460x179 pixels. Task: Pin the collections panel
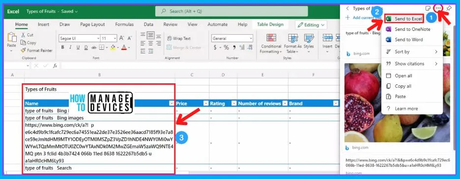[x=449, y=8]
